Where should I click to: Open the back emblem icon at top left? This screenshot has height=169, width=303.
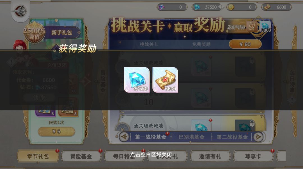20,11
